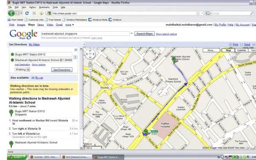
Task: Click the maps search input field
Action: point(85,34)
